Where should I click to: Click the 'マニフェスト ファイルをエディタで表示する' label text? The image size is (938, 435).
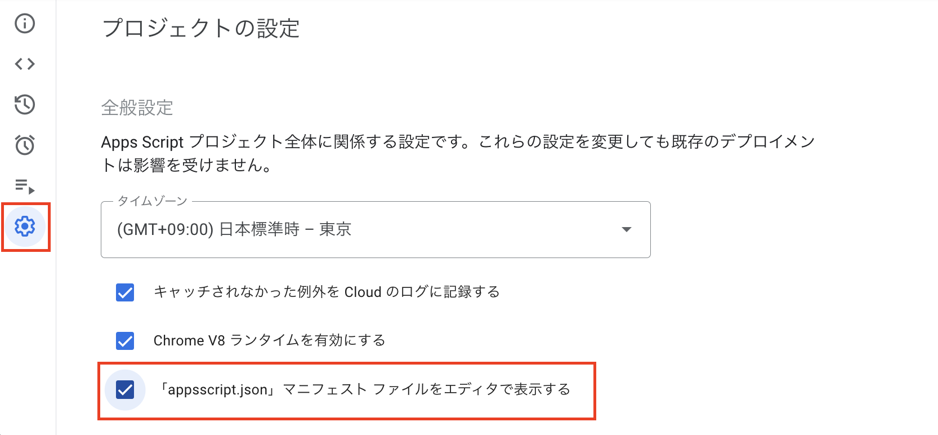(426, 390)
